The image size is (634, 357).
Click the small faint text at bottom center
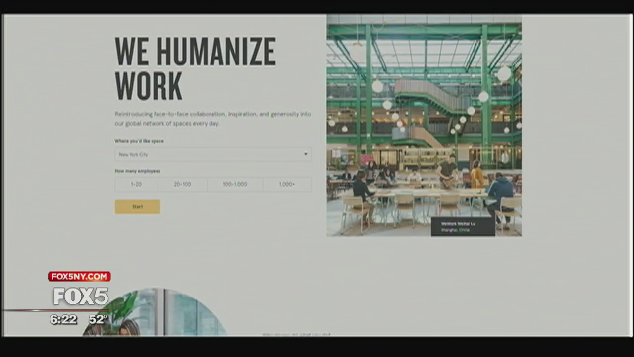click(x=296, y=335)
